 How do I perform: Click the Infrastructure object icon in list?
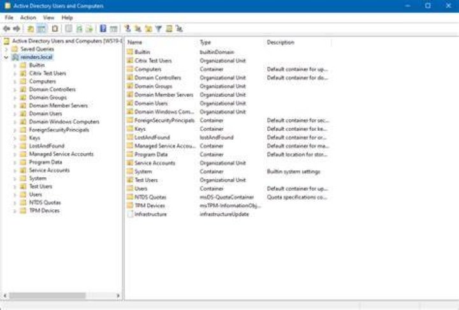(130, 214)
